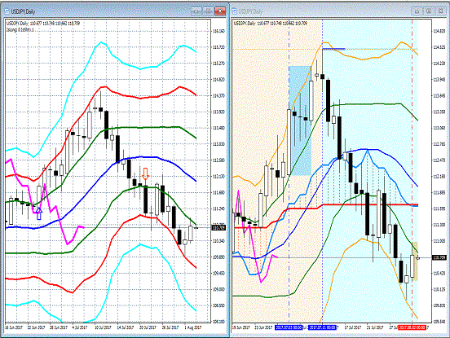Close the left USDJPY Daily window
Viewport: 450px width, 338px height.
tap(220, 11)
